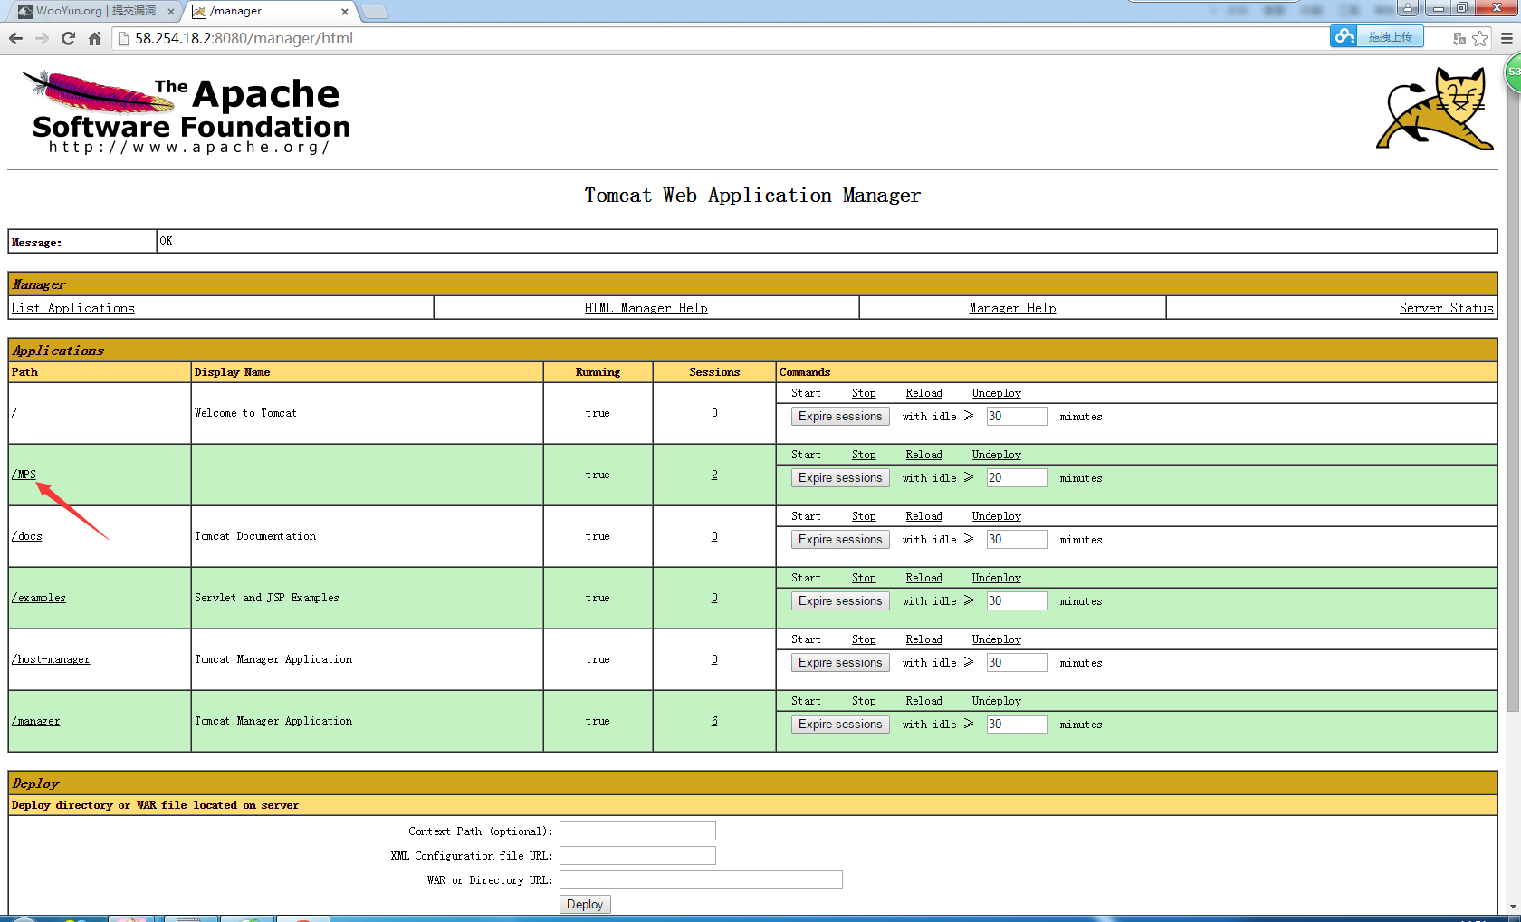Screen dimensions: 1521x922
Task: Click the vertical page scrollbar
Action: tap(1513, 389)
